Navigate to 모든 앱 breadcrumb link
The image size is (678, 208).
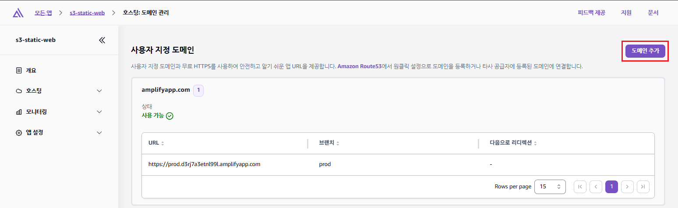[43, 13]
